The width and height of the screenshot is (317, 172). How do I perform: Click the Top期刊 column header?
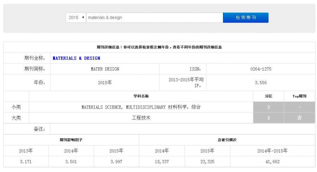[x=299, y=96]
